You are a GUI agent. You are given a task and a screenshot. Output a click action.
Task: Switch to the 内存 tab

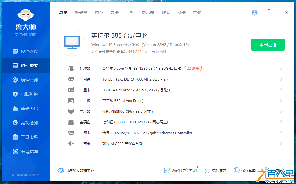click(x=99, y=13)
